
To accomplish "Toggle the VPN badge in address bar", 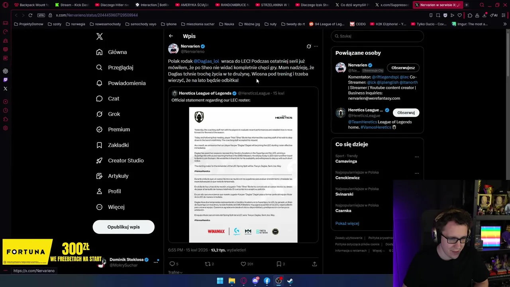I will [x=41, y=15].
